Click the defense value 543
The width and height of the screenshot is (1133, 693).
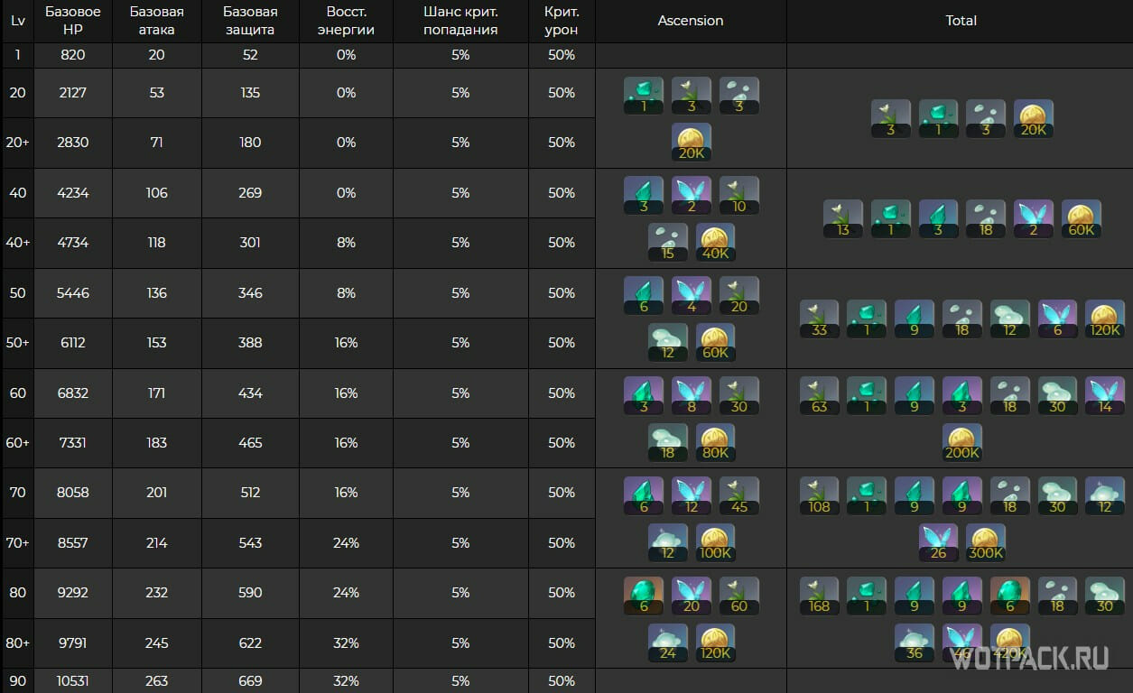coord(250,543)
